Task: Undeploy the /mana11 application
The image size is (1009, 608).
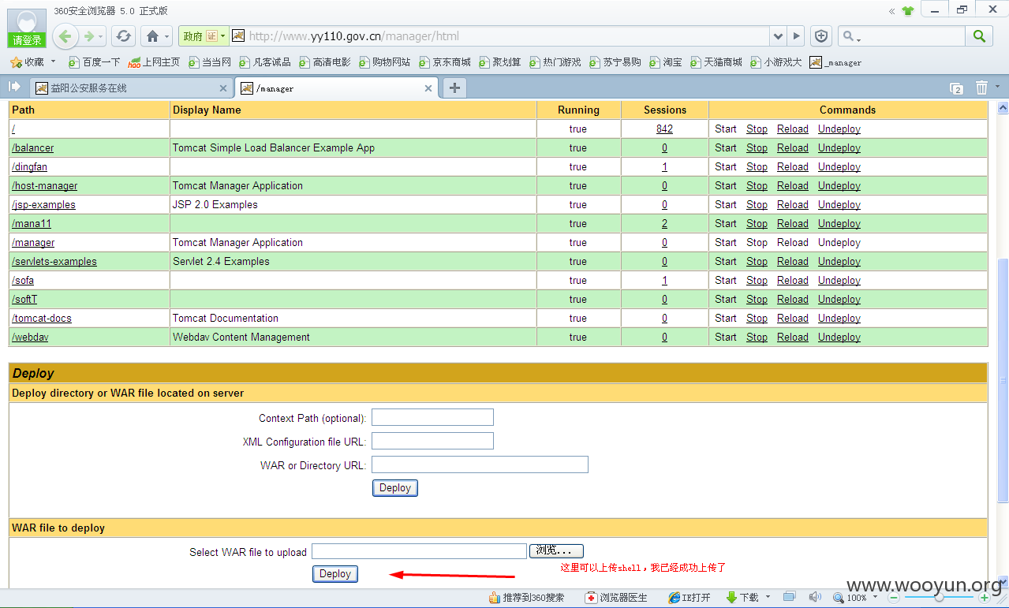Action: (839, 224)
